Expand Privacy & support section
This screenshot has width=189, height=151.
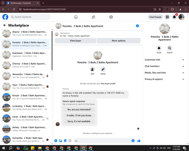click(x=164, y=79)
